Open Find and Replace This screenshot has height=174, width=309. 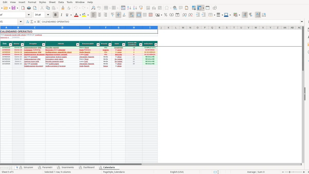(x=93, y=8)
